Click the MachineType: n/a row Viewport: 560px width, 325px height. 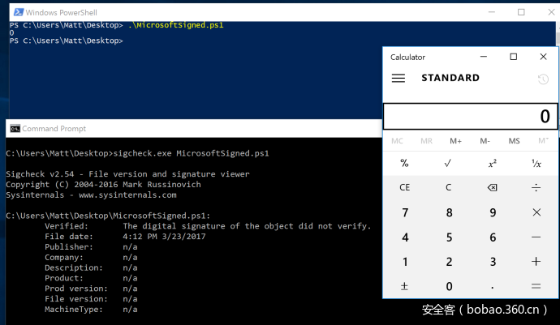click(91, 310)
